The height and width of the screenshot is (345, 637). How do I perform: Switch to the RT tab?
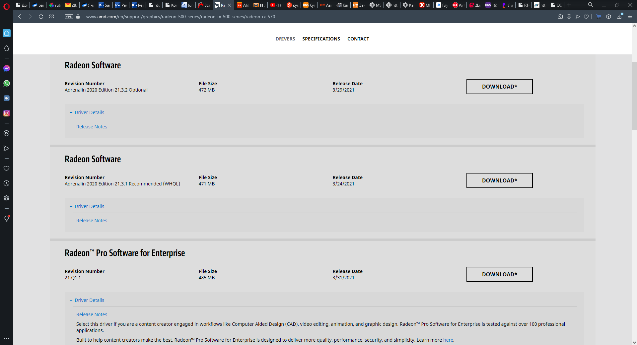tap(524, 5)
